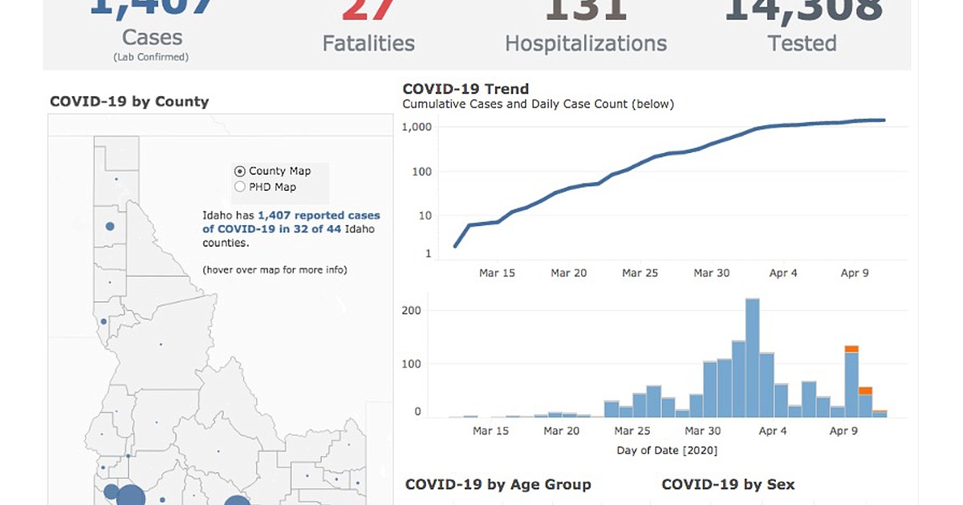Click the COVID-19 by County heading
Image resolution: width=963 pixels, height=505 pixels.
tap(129, 102)
